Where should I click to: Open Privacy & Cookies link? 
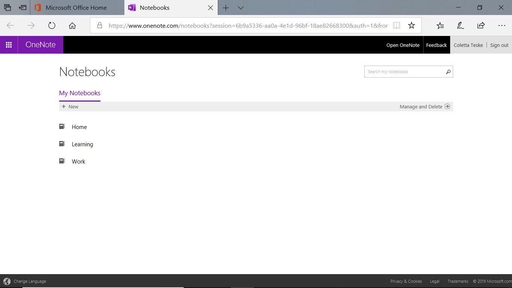406,281
